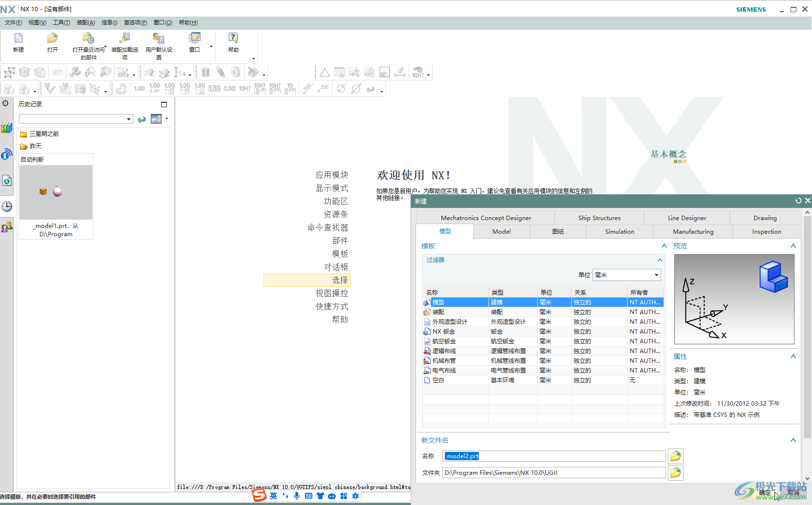Collapse the 属性 properties section chevron
This screenshot has height=505, width=812.
(793, 356)
